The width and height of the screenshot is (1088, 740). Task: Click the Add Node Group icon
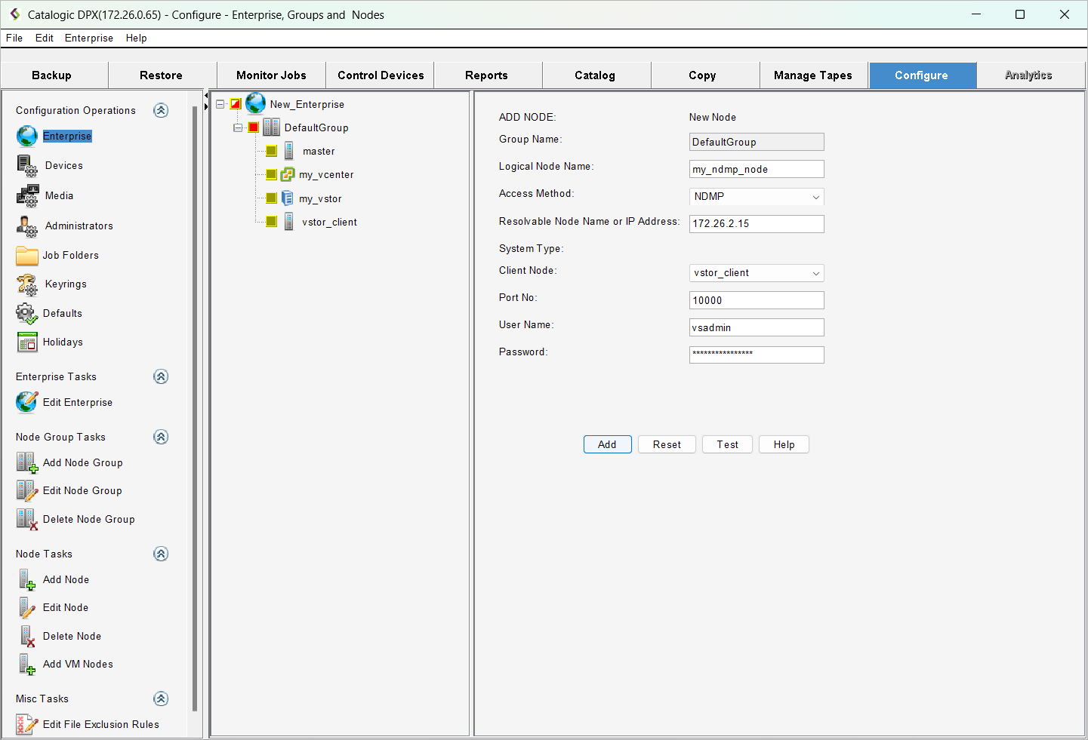pyautogui.click(x=27, y=462)
